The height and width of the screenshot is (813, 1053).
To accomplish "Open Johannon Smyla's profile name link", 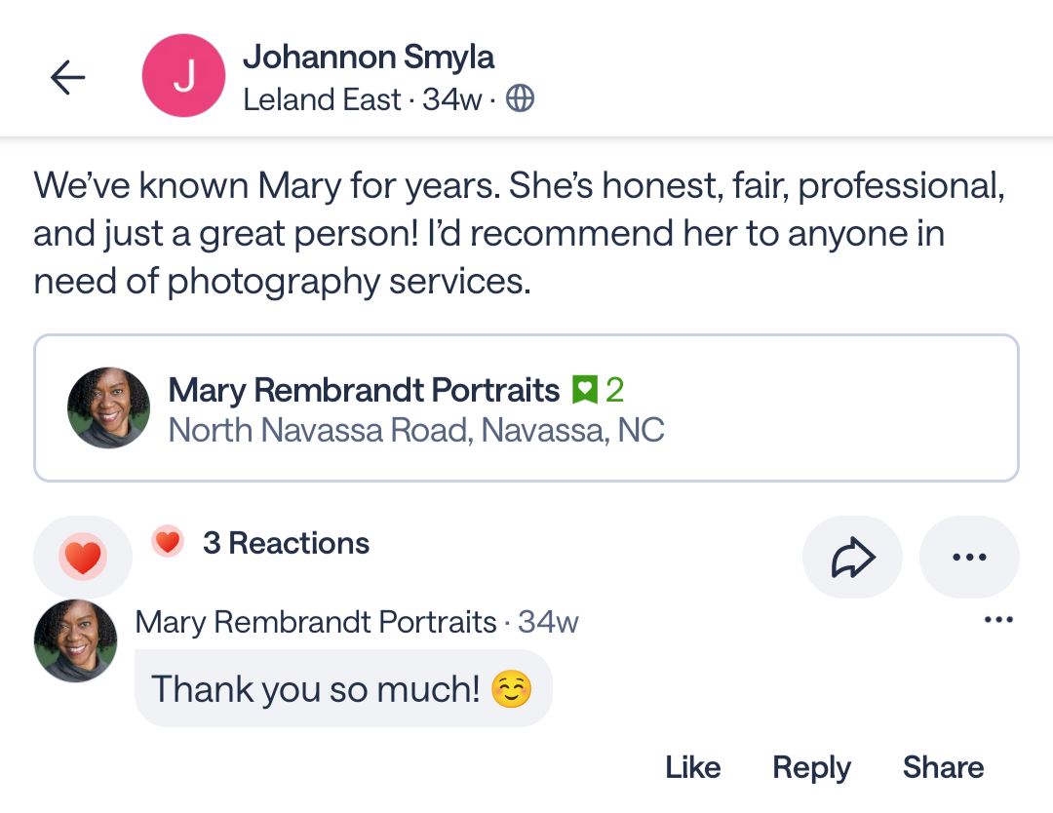I will (369, 57).
